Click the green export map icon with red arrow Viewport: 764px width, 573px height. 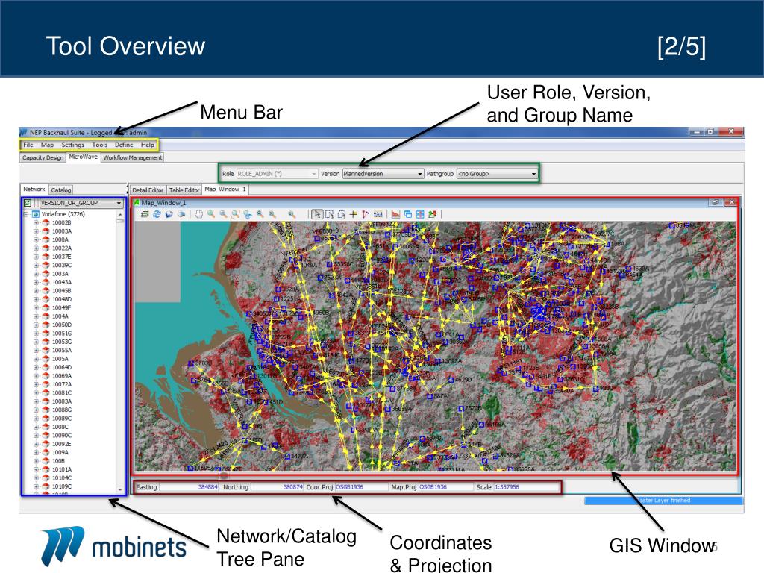coord(432,214)
